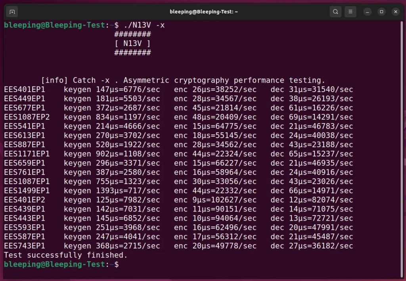Click row label EES1087EP1
This screenshot has width=406, height=281.
coord(27,181)
